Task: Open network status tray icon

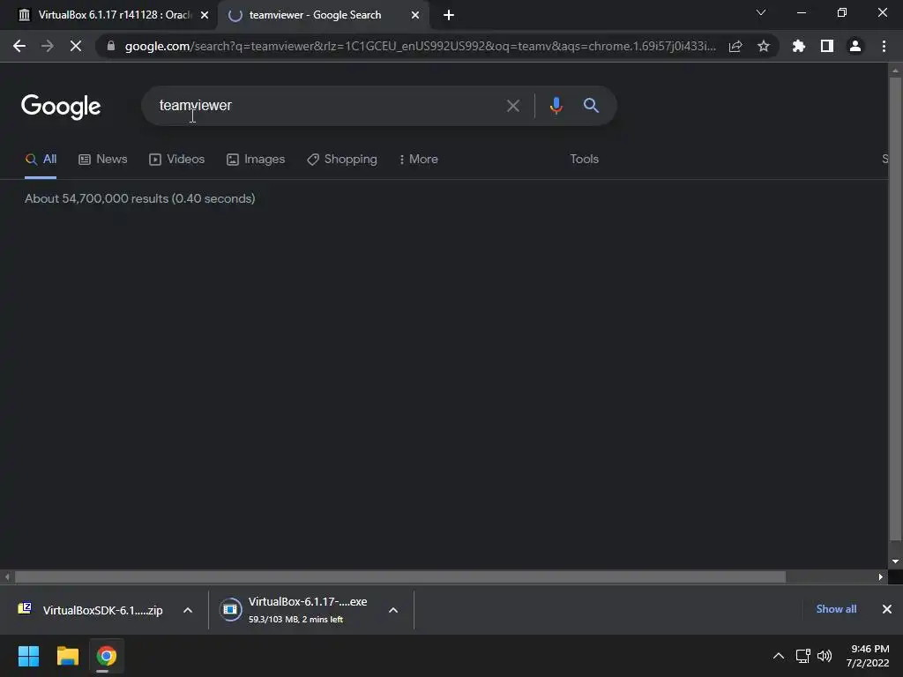Action: [x=802, y=656]
